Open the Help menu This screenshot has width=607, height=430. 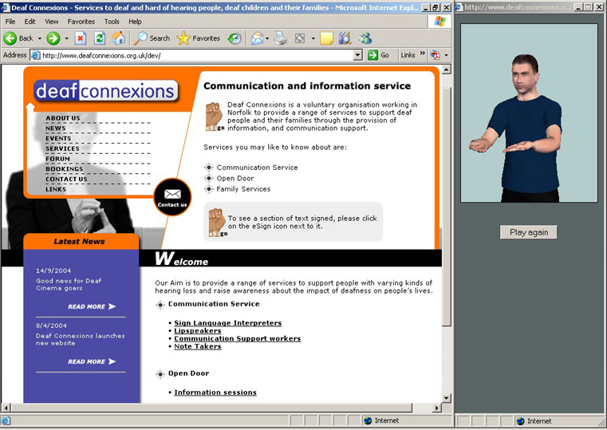(135, 22)
